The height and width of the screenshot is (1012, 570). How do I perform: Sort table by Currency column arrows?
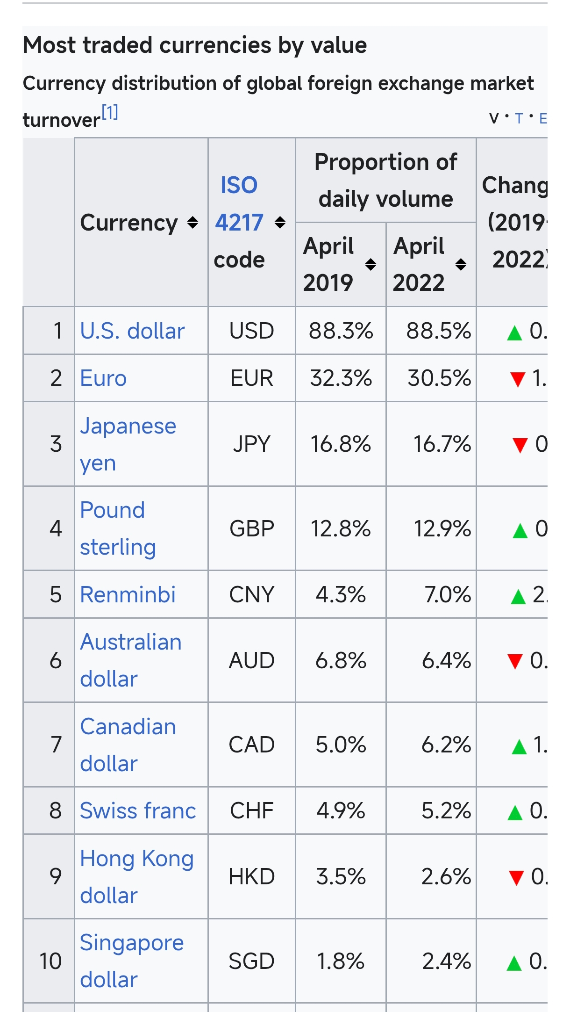click(x=192, y=223)
